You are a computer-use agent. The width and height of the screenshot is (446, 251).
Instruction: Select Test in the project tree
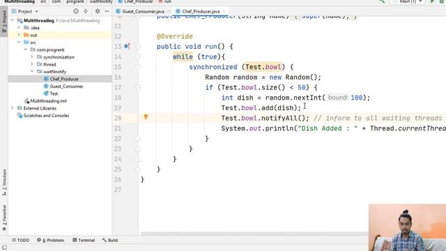(54, 93)
